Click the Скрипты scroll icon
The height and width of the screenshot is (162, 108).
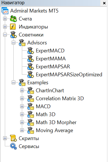[x=13, y=138]
